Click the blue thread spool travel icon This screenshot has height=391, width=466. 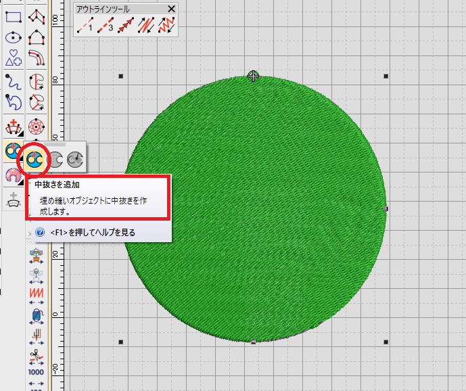pos(37,316)
